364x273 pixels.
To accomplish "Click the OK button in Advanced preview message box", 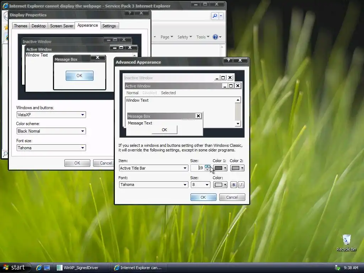I will pos(164,130).
